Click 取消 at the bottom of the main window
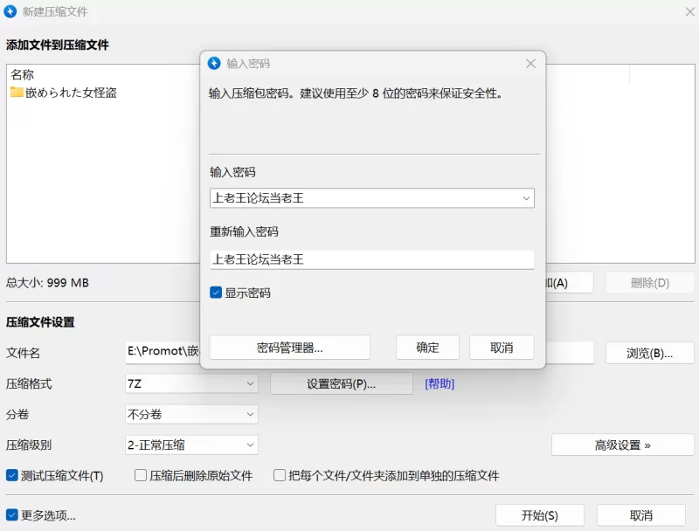The image size is (699, 531). pos(641,515)
